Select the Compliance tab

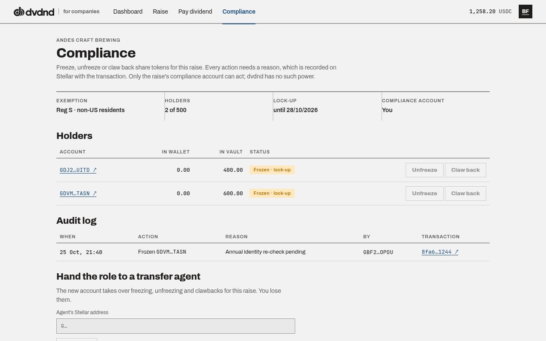tap(239, 12)
